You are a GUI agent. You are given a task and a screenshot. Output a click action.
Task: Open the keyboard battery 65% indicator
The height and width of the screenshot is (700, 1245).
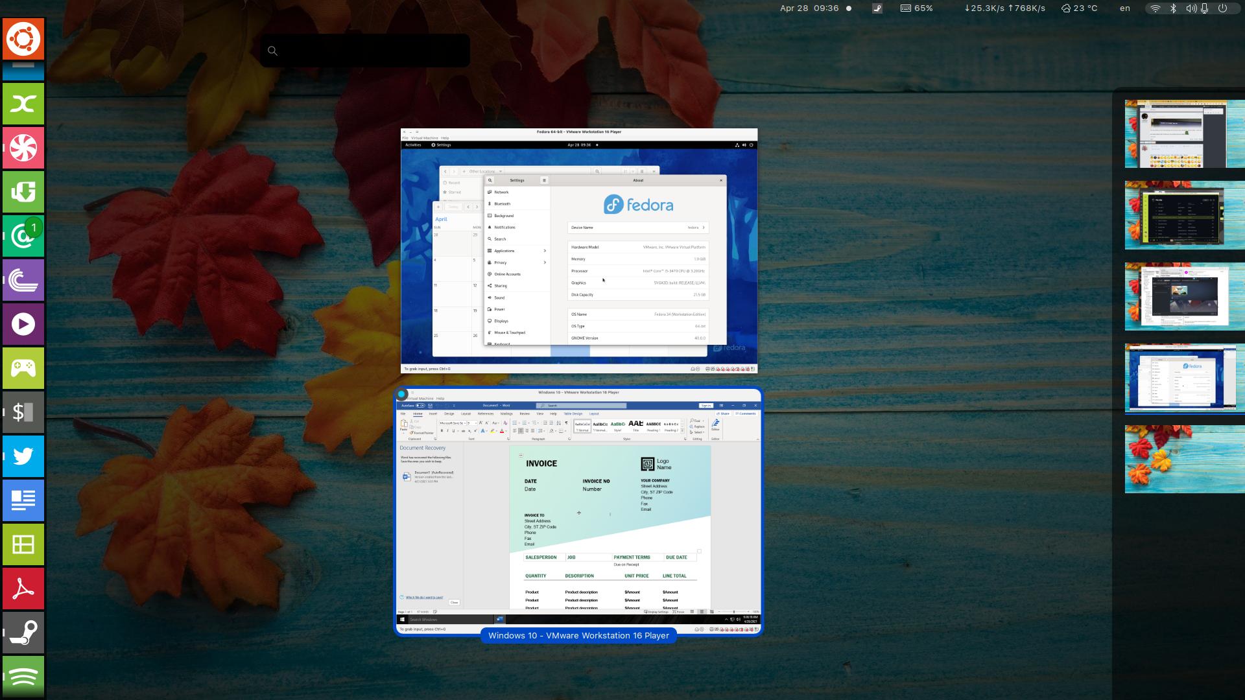[916, 8]
